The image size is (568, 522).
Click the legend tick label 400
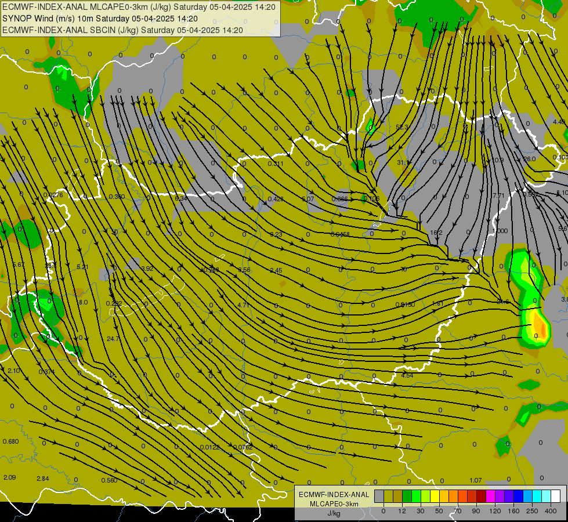coord(551,511)
